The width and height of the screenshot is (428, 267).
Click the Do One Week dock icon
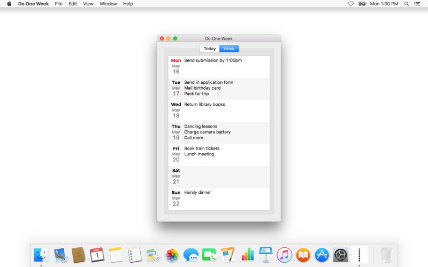[359, 255]
